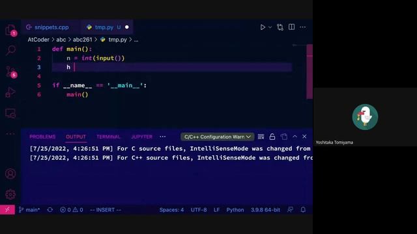417x234 pixels.
Task: Click the breadcrumb ellipsis symbol entry
Action: (136, 40)
